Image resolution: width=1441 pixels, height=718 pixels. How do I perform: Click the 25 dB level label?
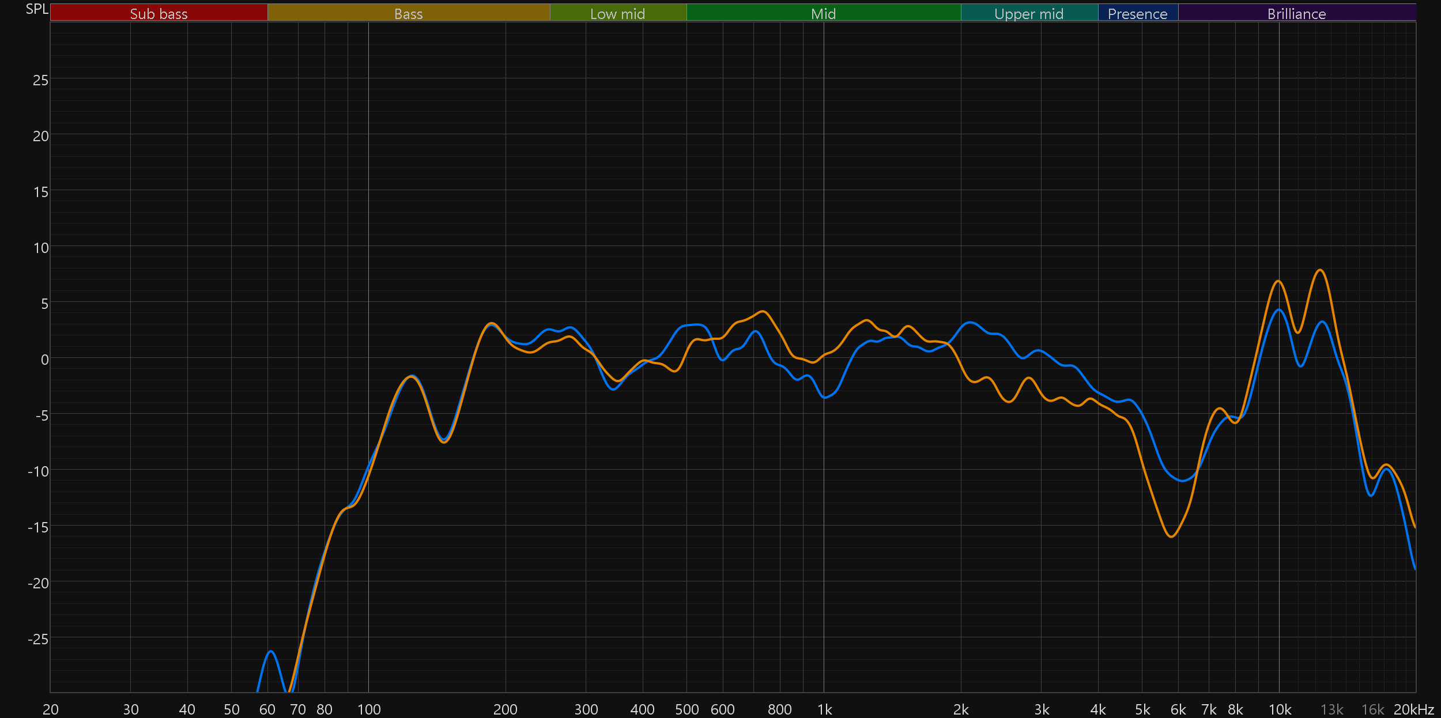click(40, 80)
